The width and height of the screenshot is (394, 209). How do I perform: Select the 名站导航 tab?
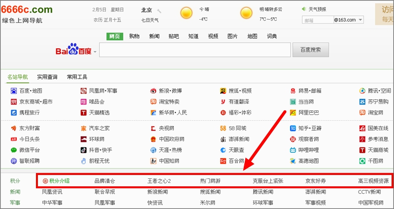pos(17,77)
